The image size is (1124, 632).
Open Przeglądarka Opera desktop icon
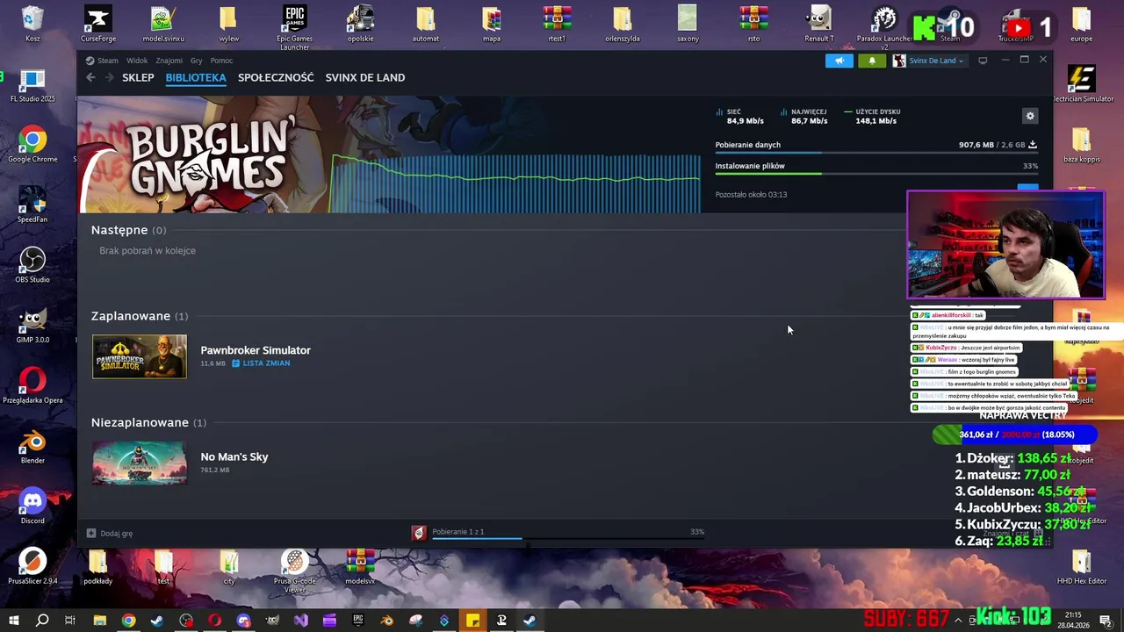(x=32, y=385)
